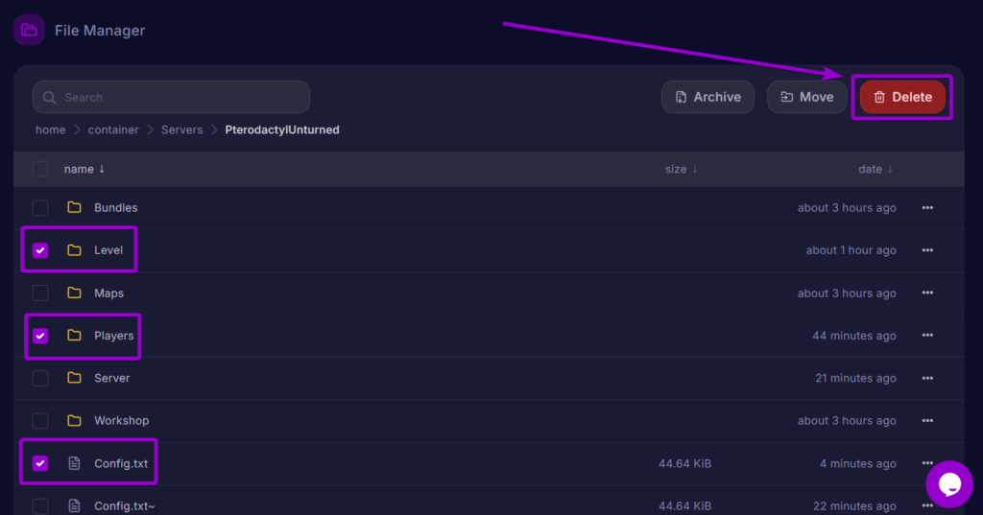Open the options menu for Bundles
The image size is (983, 515).
pyautogui.click(x=927, y=208)
